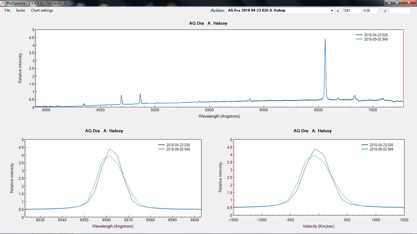Open the File menu
417x234 pixels.
coord(7,10)
